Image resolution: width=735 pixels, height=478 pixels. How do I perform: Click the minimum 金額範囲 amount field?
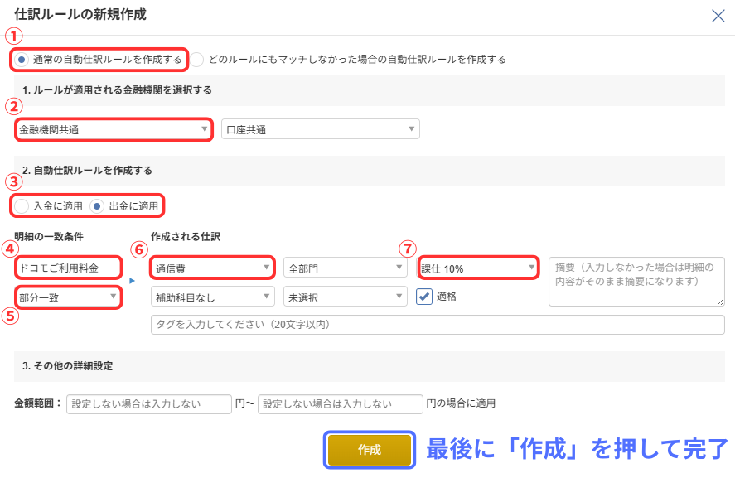(x=149, y=404)
